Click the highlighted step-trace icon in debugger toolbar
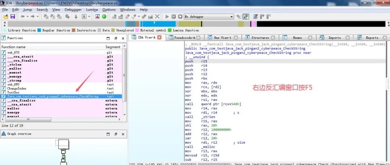This screenshot has width=390, height=165. tap(246, 17)
